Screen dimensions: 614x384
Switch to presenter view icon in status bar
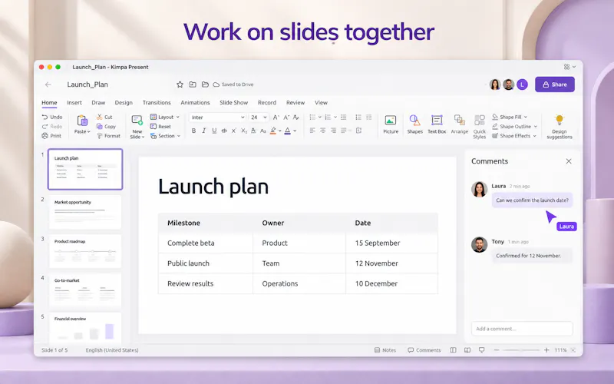(x=482, y=350)
